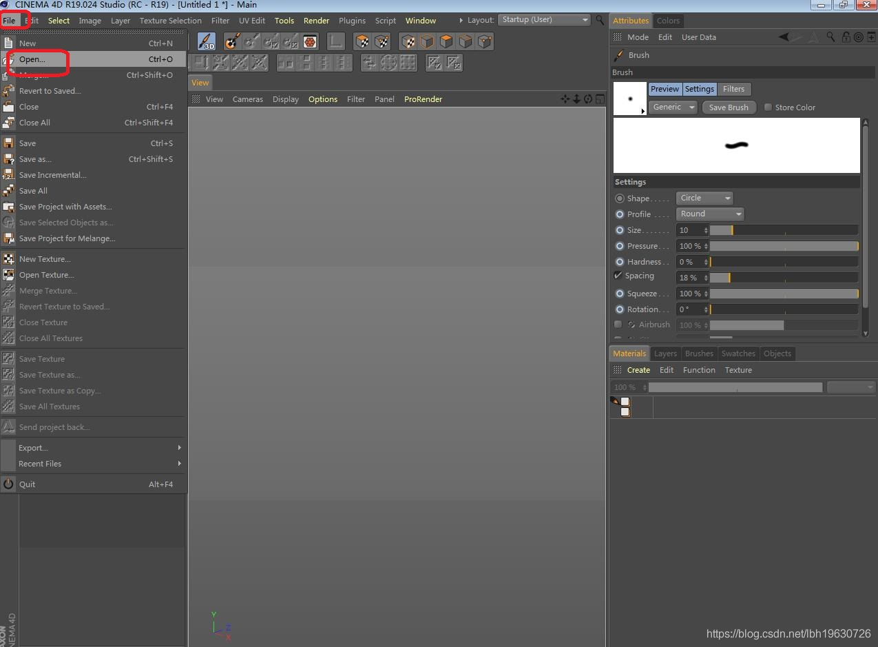878x647 pixels.
Task: Click the Paint Setup Wizard icon
Action: (x=233, y=41)
